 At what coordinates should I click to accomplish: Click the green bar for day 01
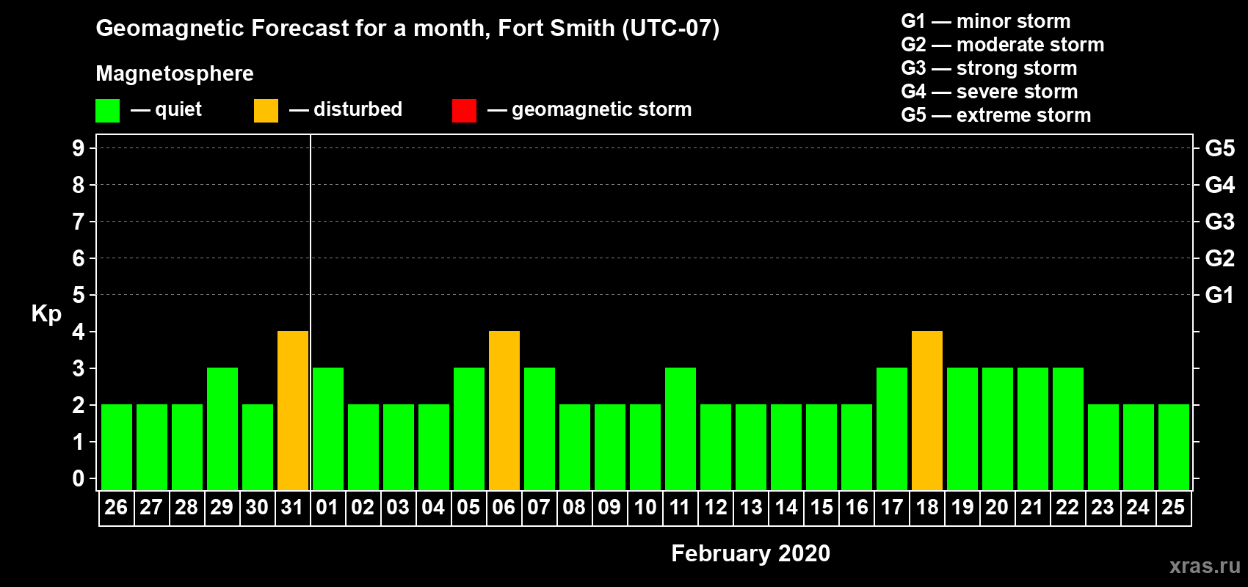point(328,429)
